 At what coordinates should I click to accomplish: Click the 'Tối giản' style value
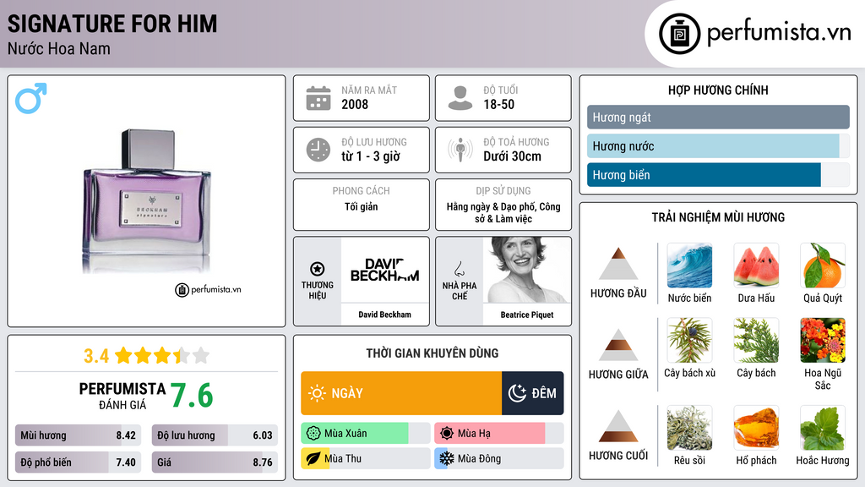362,206
